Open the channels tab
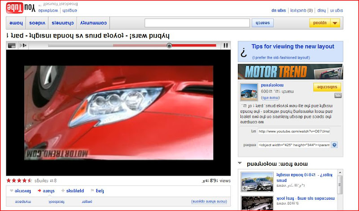 (x=62, y=23)
